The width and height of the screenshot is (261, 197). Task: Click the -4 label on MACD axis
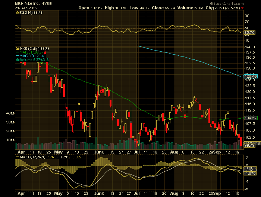tap(246, 182)
